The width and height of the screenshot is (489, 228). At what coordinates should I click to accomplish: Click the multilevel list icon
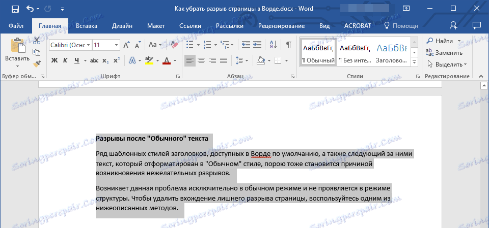[x=224, y=45]
